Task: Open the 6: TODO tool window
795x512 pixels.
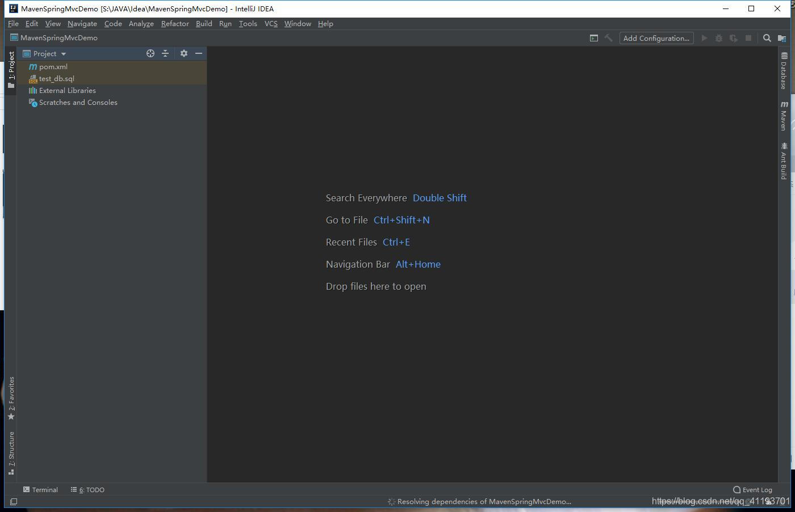Action: tap(87, 490)
